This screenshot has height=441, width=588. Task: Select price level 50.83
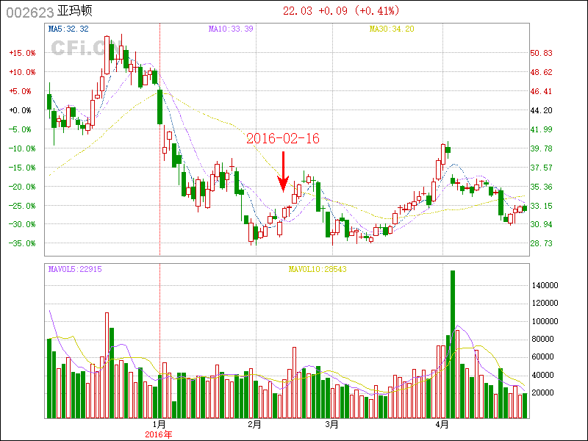pyautogui.click(x=541, y=53)
